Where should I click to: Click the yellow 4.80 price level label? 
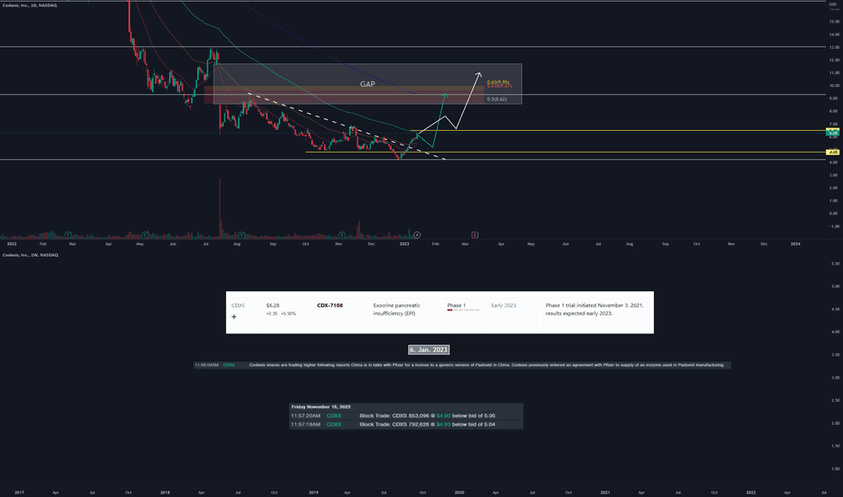pos(833,152)
